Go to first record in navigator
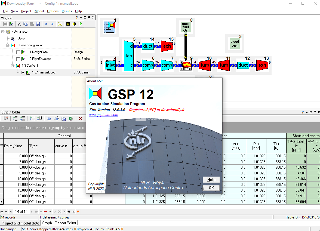320x231 pixels. [x=2, y=212]
